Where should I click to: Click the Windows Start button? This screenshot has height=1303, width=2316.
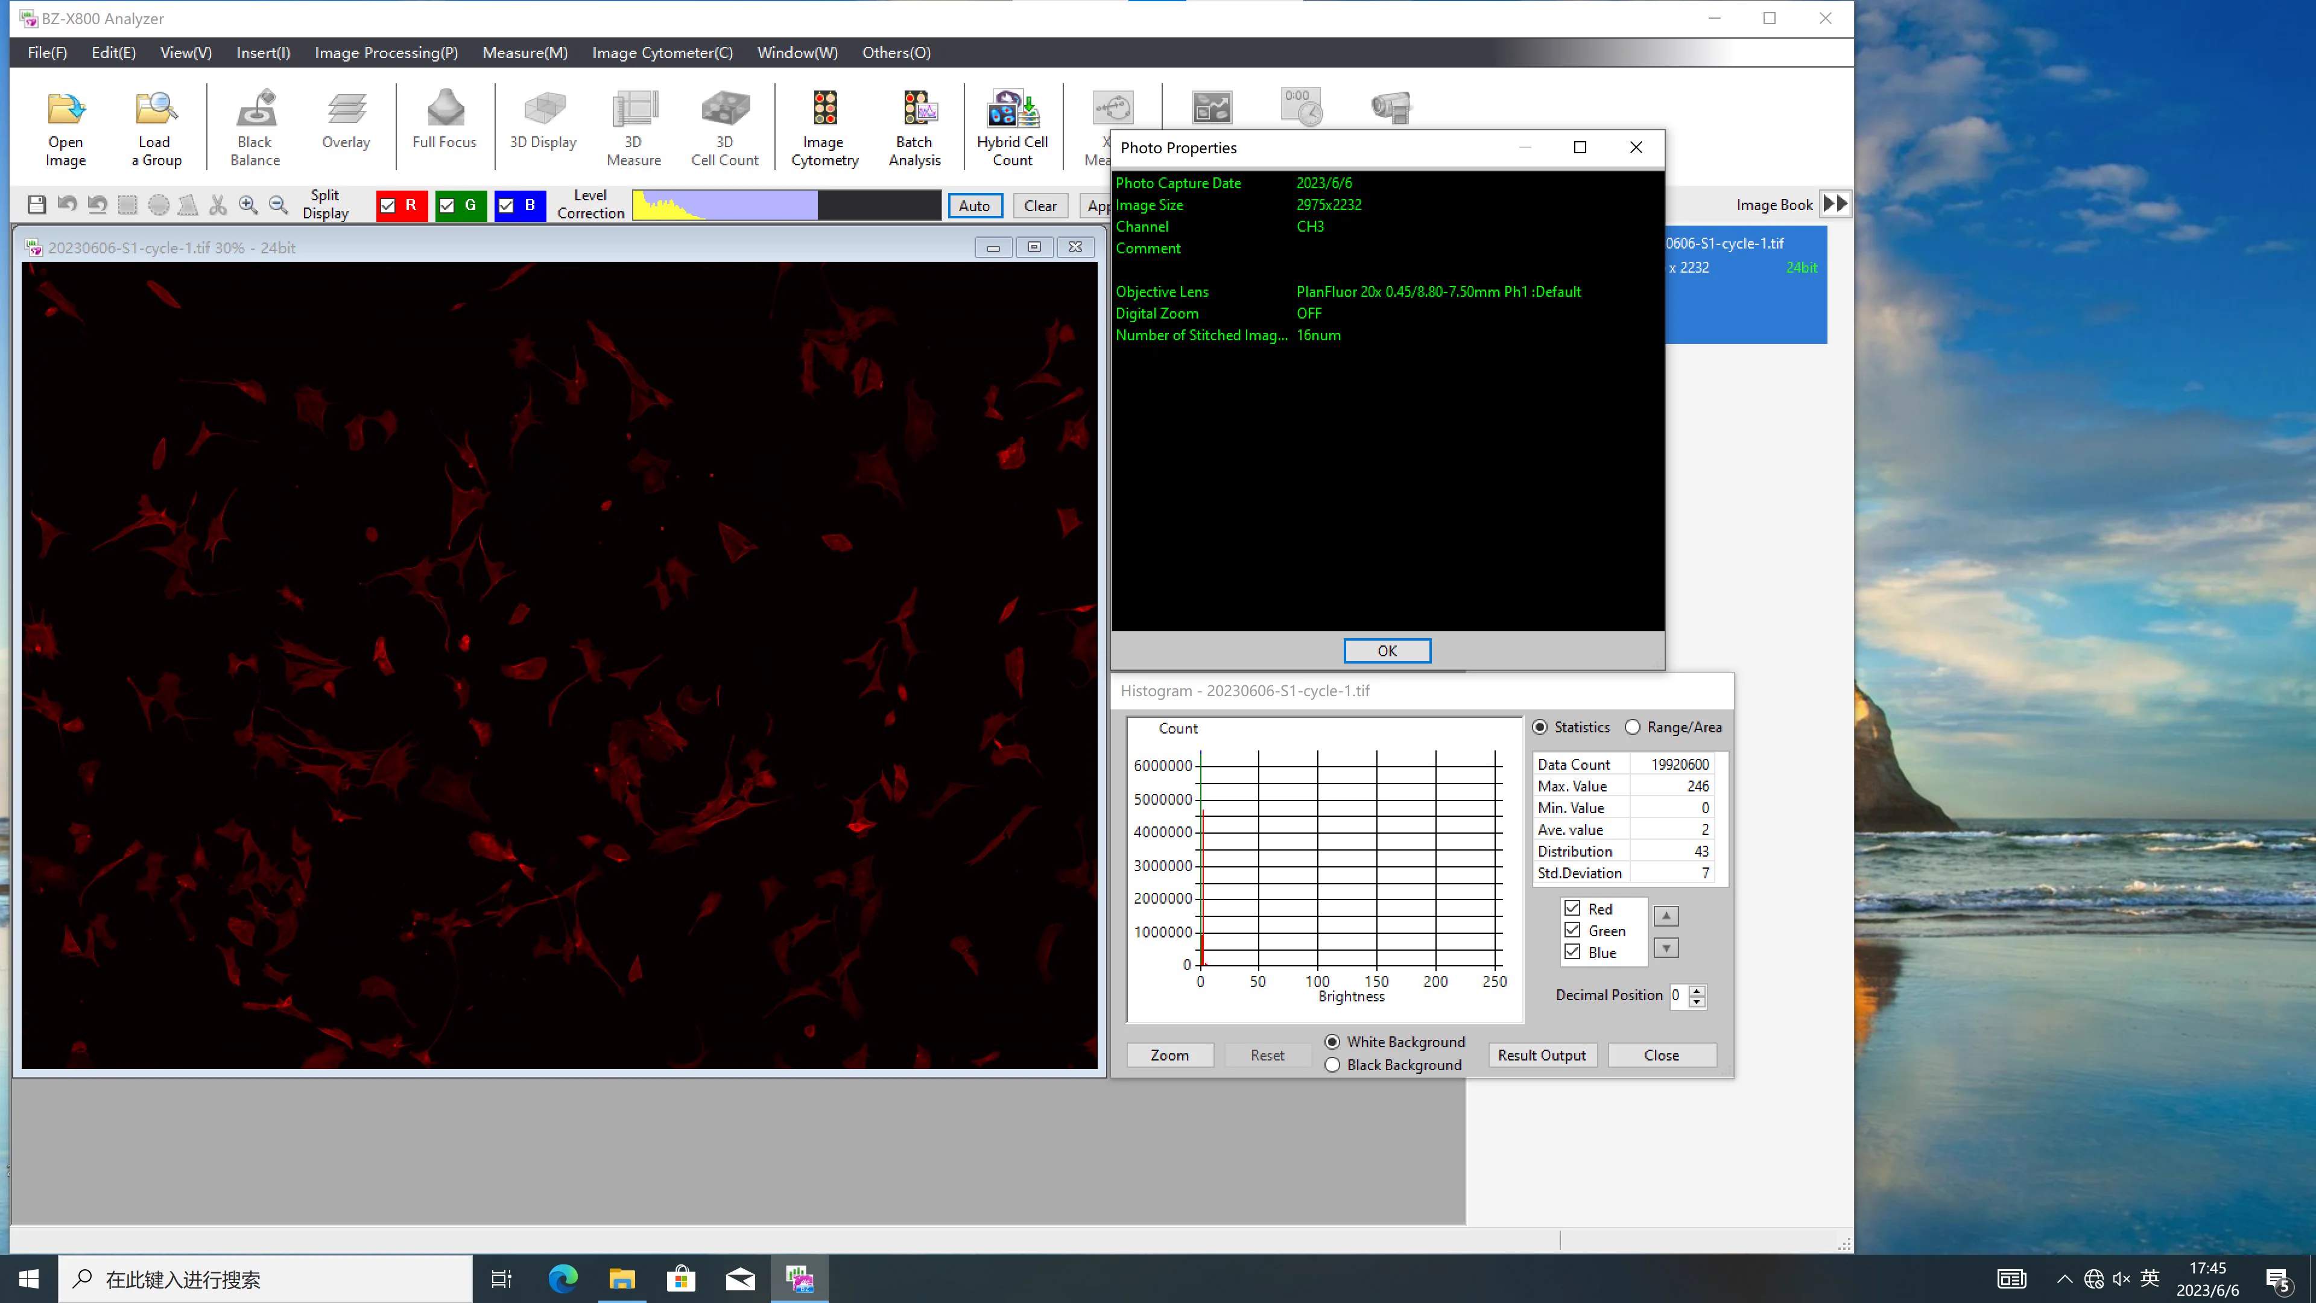pyautogui.click(x=29, y=1279)
